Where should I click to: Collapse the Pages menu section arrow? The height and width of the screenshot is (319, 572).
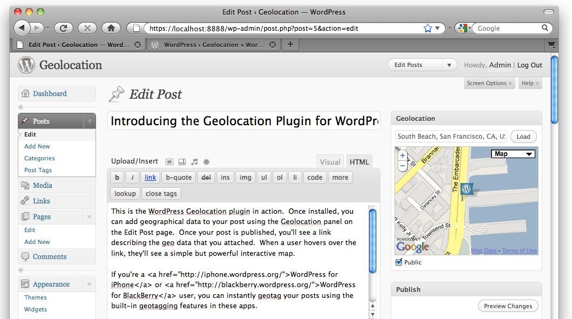(90, 217)
